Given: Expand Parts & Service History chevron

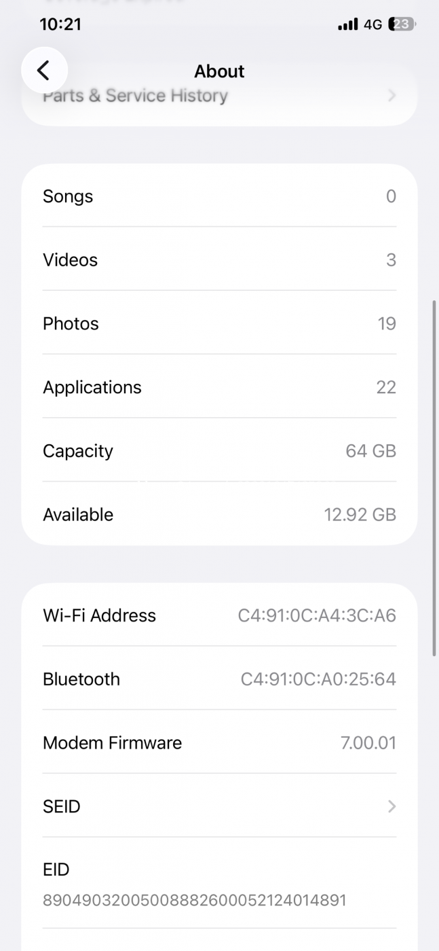Looking at the screenshot, I should pyautogui.click(x=392, y=96).
